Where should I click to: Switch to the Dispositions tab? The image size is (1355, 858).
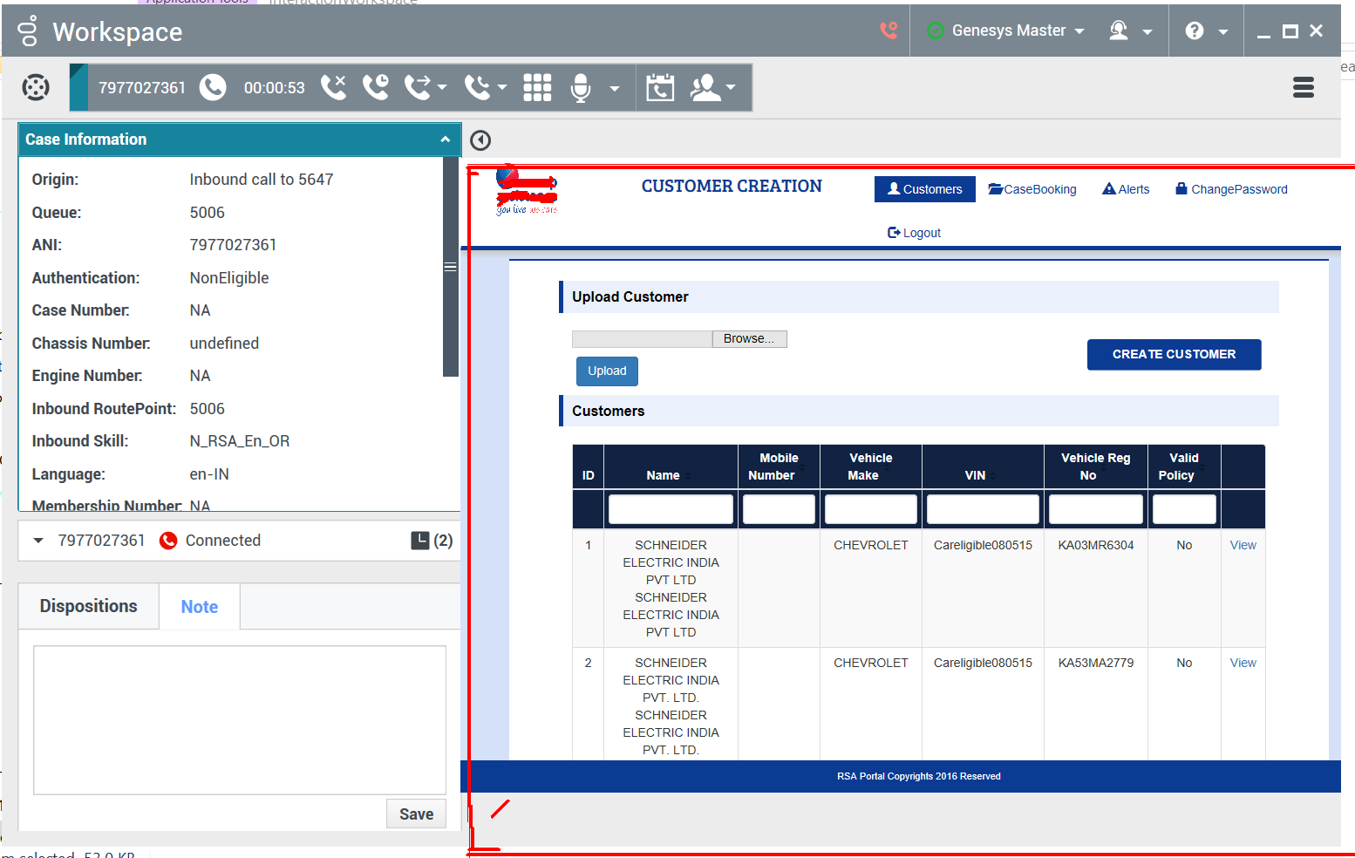[x=89, y=606]
